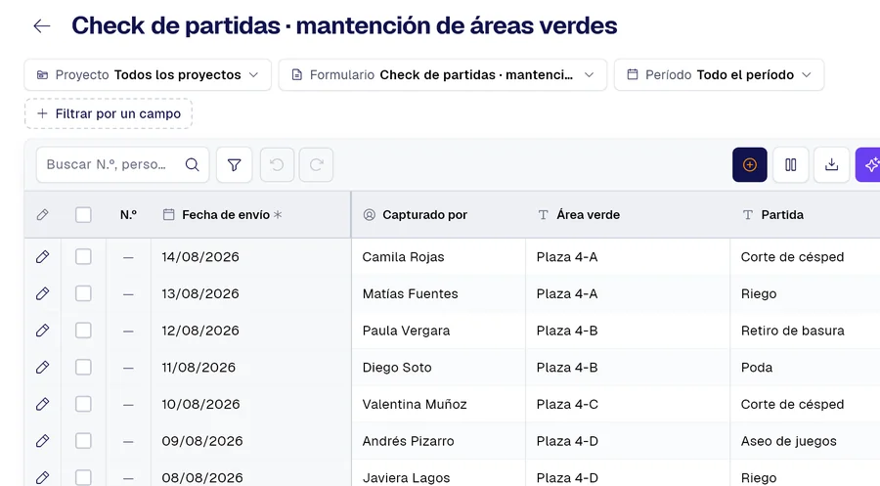Select the checkbox for Valentina Muñoz row

pyautogui.click(x=83, y=404)
